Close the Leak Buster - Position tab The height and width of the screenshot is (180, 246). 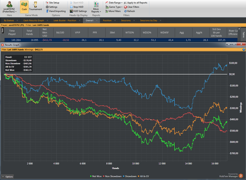pyautogui.click(x=80, y=20)
